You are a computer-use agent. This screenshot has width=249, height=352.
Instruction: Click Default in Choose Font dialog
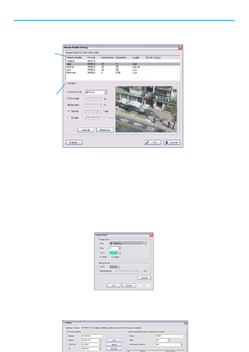pos(144,278)
